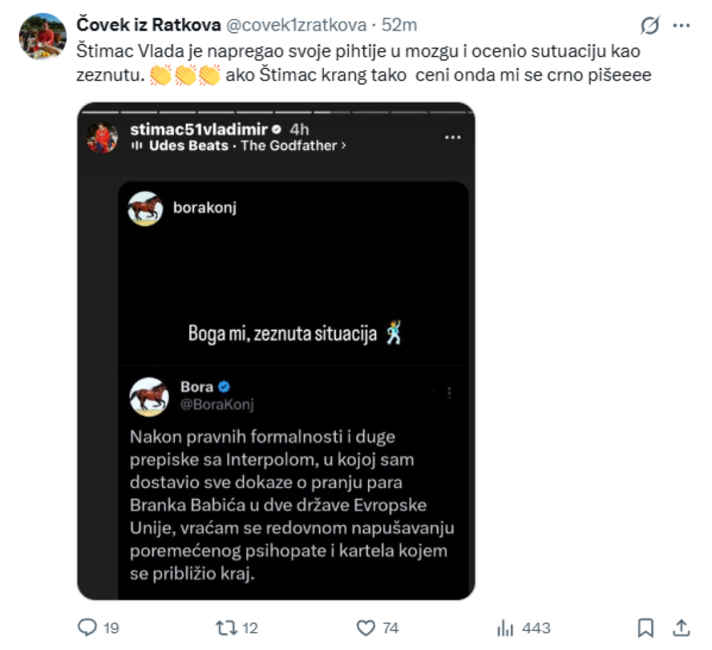Click stimac51vladimir story avatar
Image resolution: width=712 pixels, height=650 pixels.
click(x=102, y=137)
